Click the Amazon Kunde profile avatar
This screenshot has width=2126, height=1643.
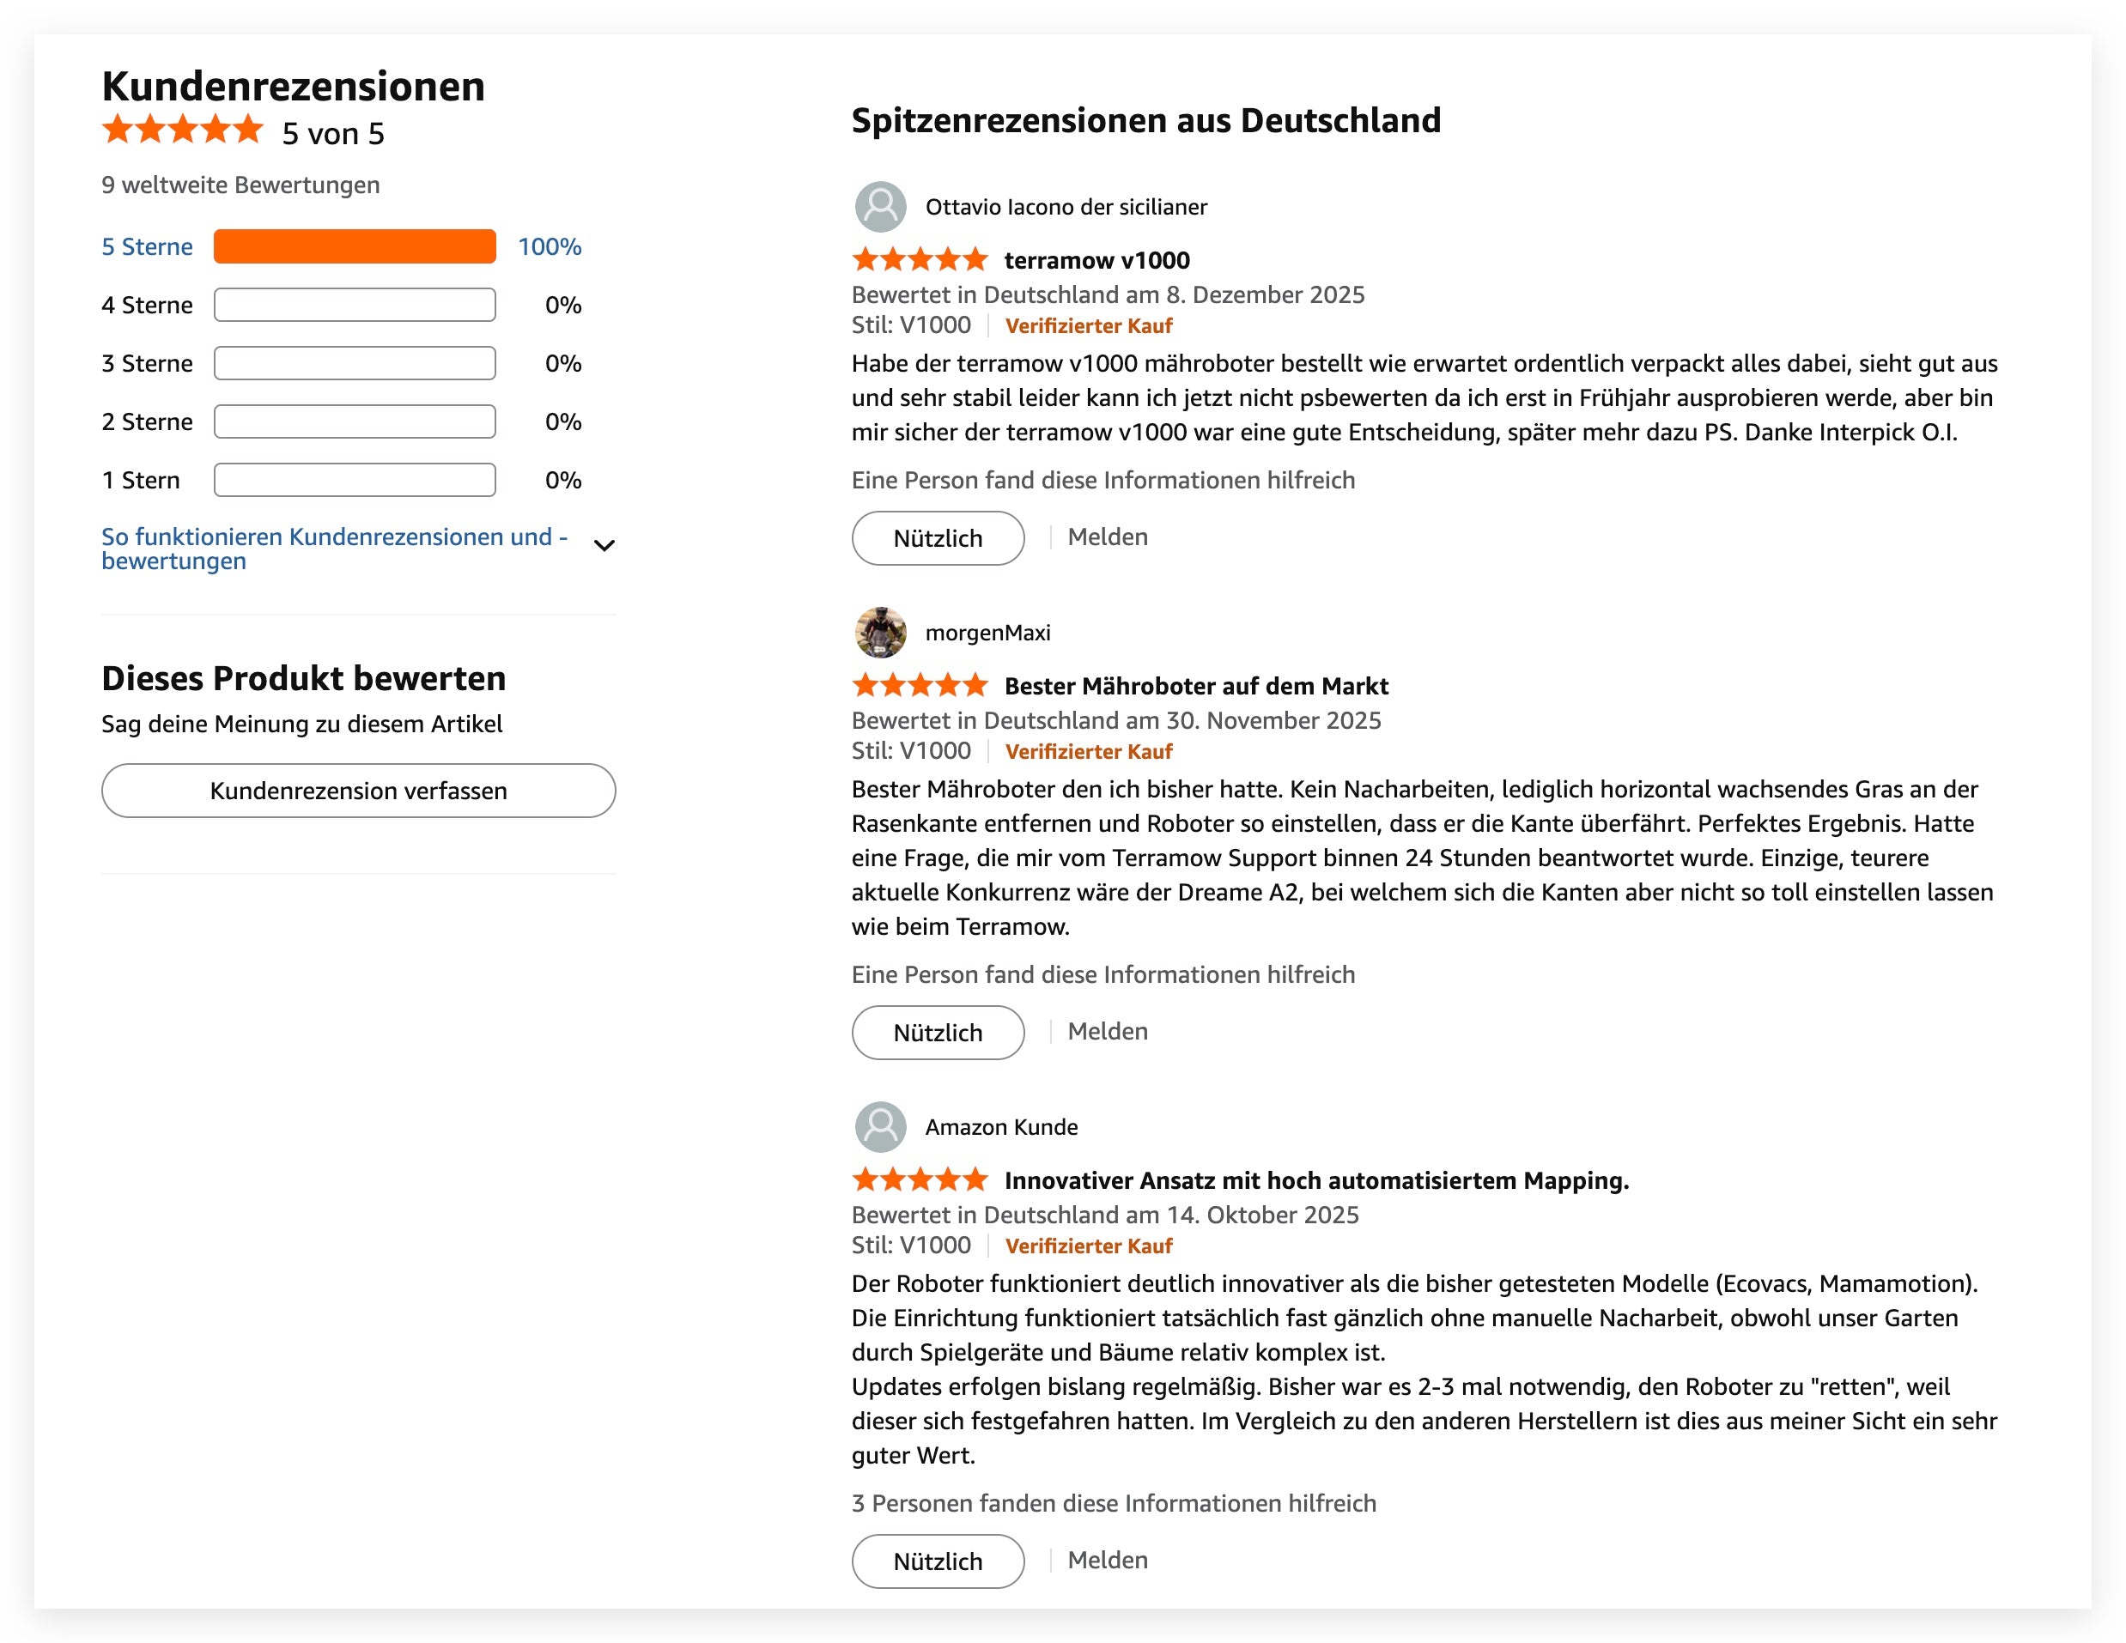point(880,1126)
